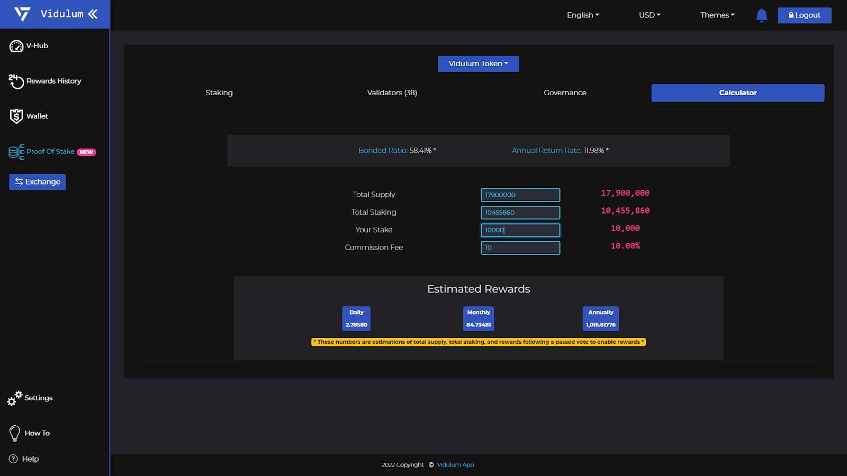Open notifications bell icon
Viewport: 847px width, 476px height.
click(x=762, y=15)
